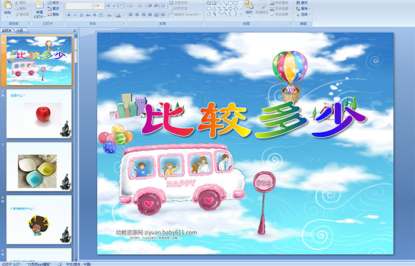Open the Select (选择) dropdown

tap(305, 15)
